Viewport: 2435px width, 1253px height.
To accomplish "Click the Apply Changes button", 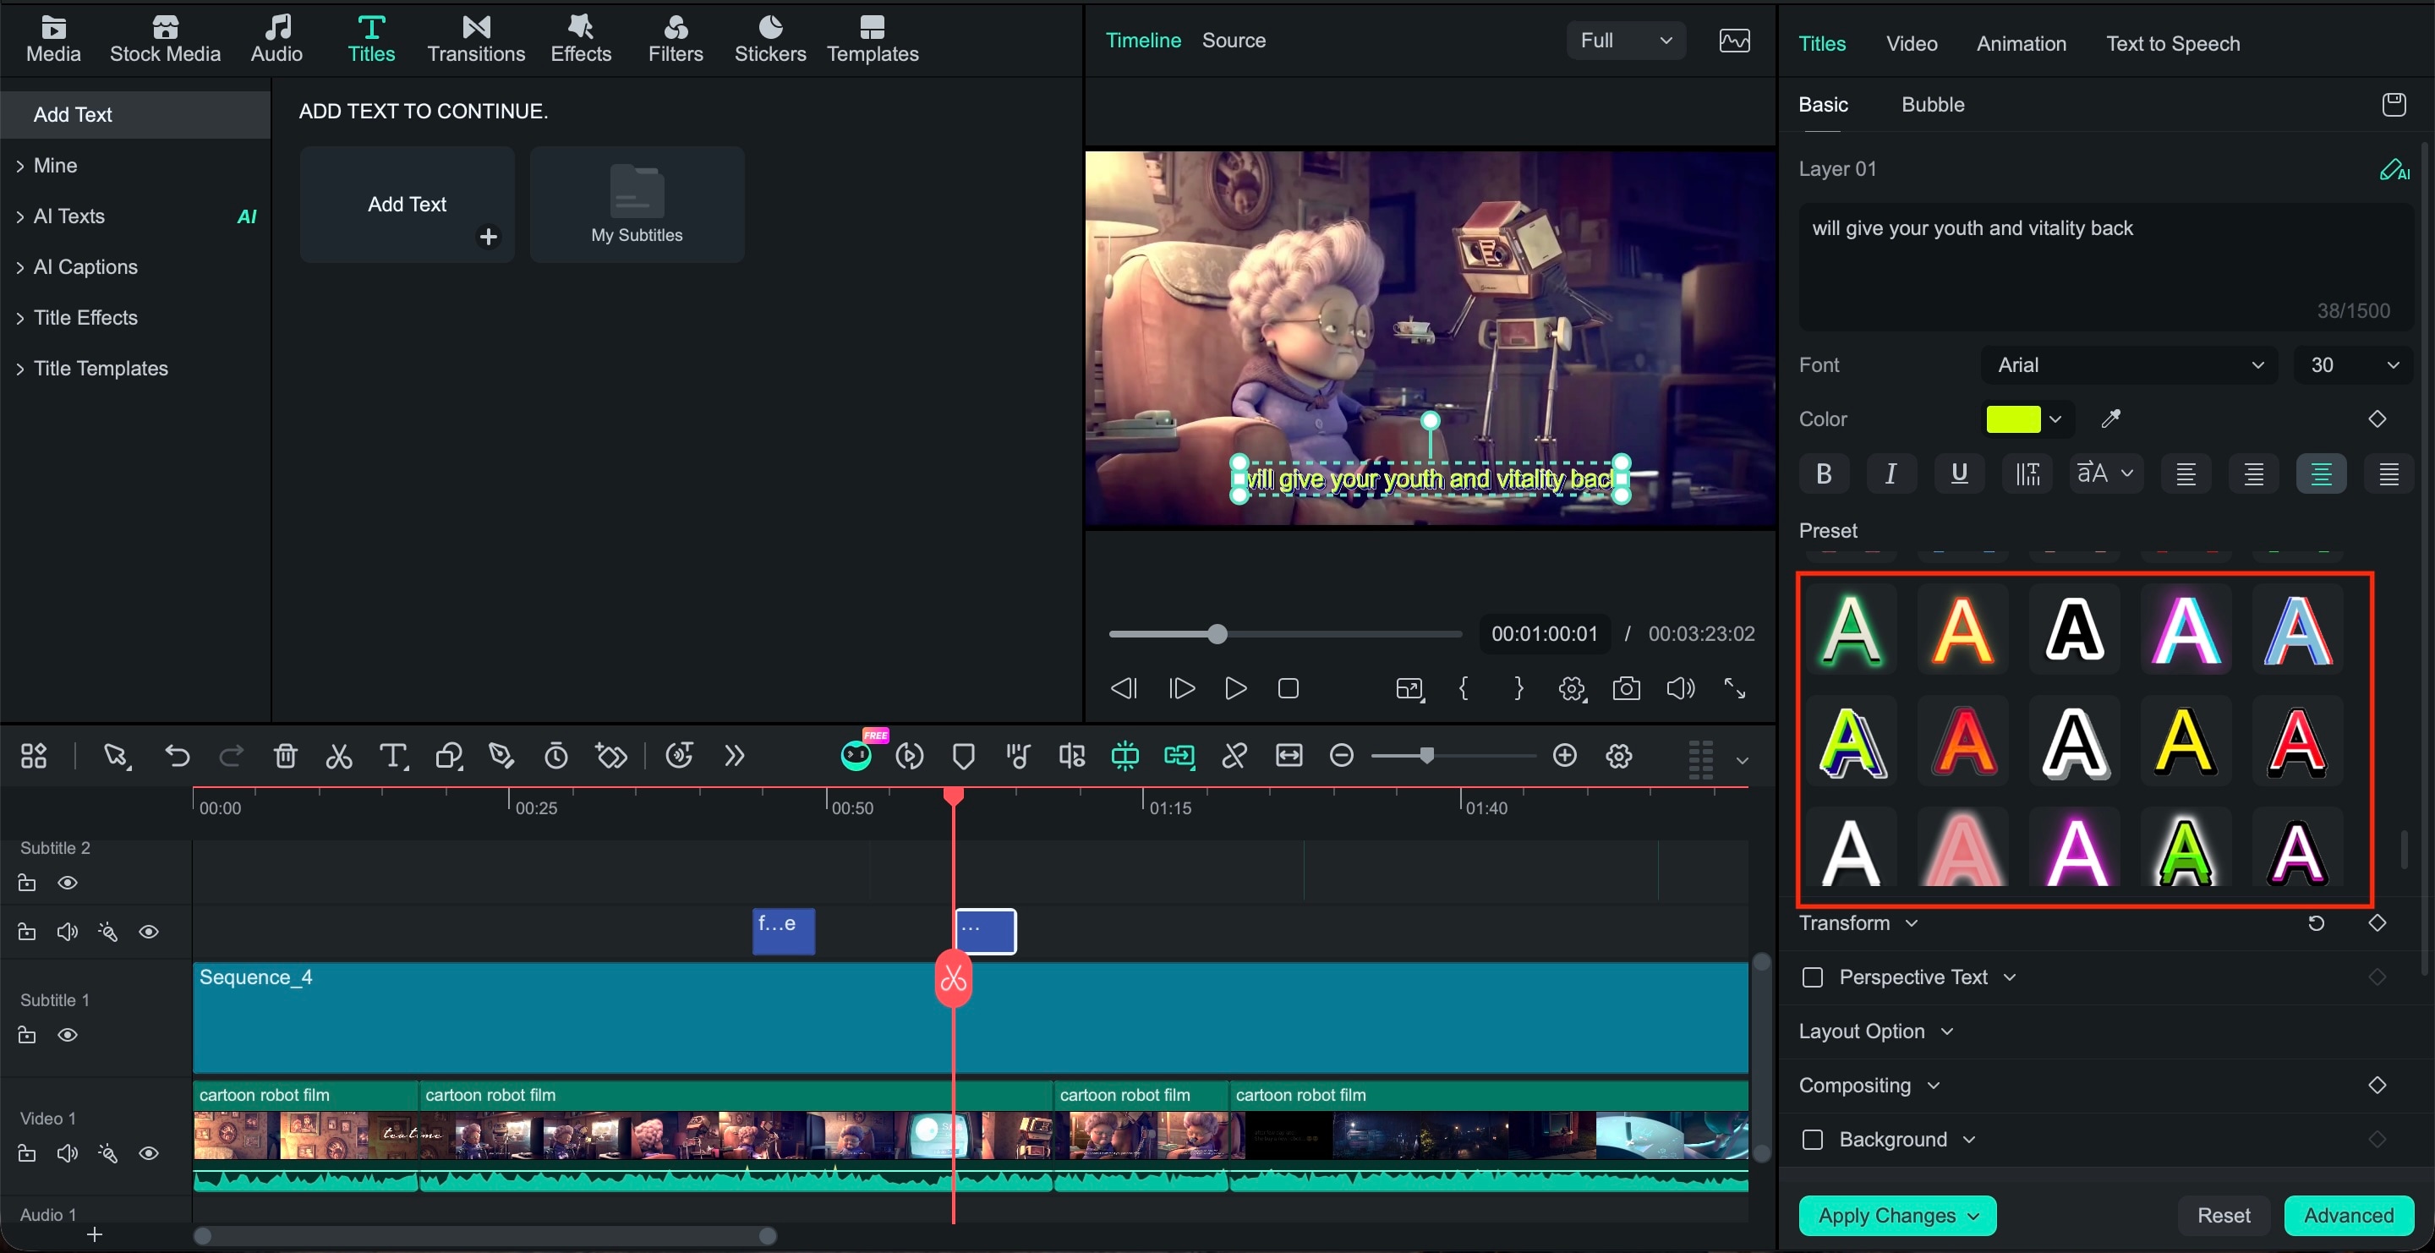I will 1896,1215.
